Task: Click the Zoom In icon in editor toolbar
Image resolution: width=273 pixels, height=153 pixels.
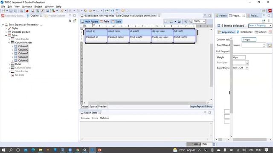Action: click(186, 22)
